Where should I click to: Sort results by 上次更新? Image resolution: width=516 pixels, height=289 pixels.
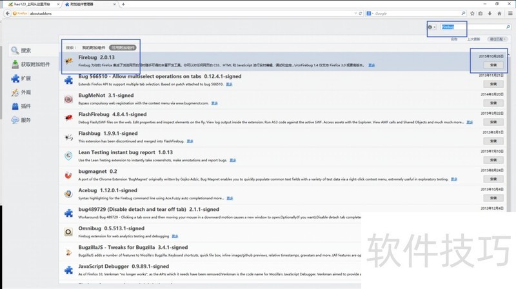[473, 39]
